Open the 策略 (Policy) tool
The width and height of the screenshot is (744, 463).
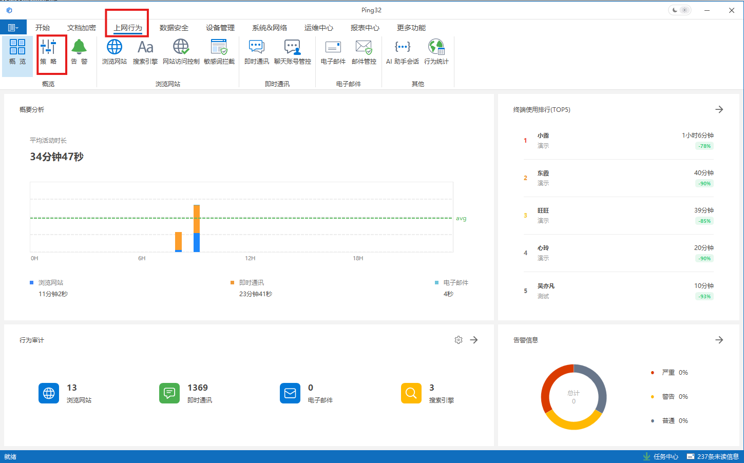48,52
